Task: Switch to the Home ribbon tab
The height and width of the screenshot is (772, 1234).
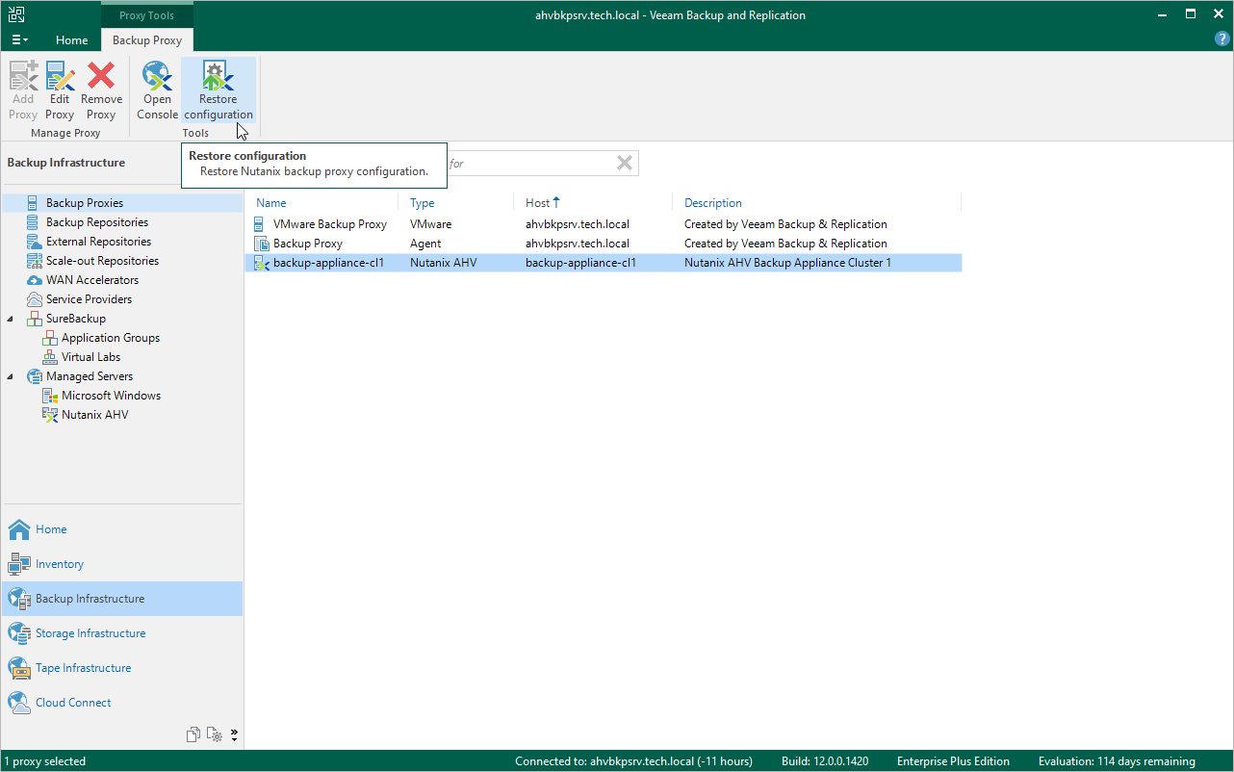Action: [72, 40]
